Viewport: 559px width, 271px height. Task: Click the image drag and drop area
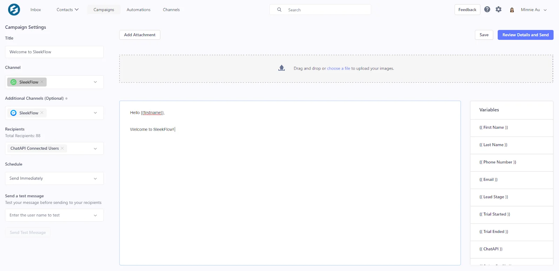[336, 69]
